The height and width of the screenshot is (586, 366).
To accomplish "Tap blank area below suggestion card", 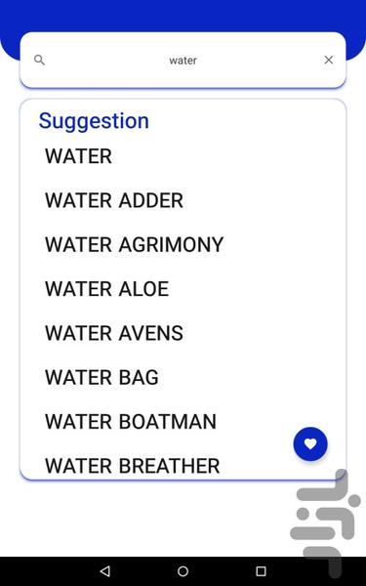I will coord(149,518).
